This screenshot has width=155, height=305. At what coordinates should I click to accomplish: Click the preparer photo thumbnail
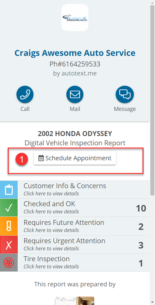pos(75,301)
